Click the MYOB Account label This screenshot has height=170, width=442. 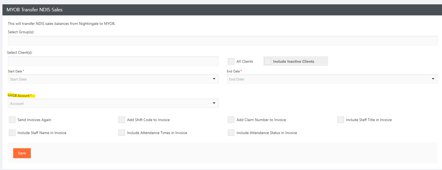click(19, 96)
